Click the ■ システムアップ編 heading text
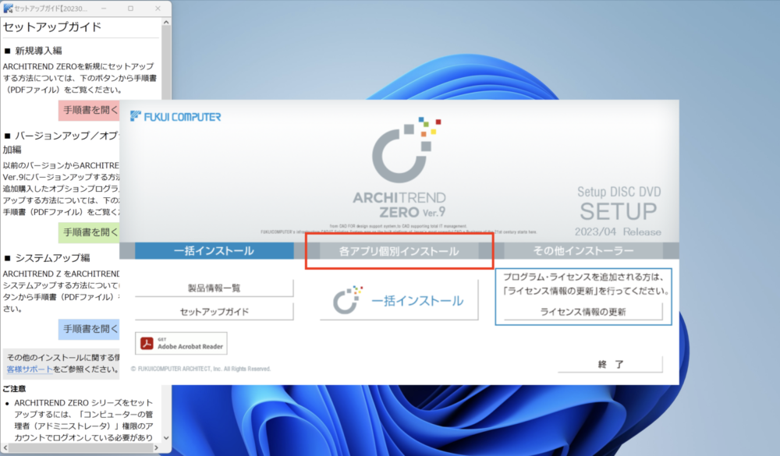The width and height of the screenshot is (780, 456). pyautogui.click(x=47, y=258)
